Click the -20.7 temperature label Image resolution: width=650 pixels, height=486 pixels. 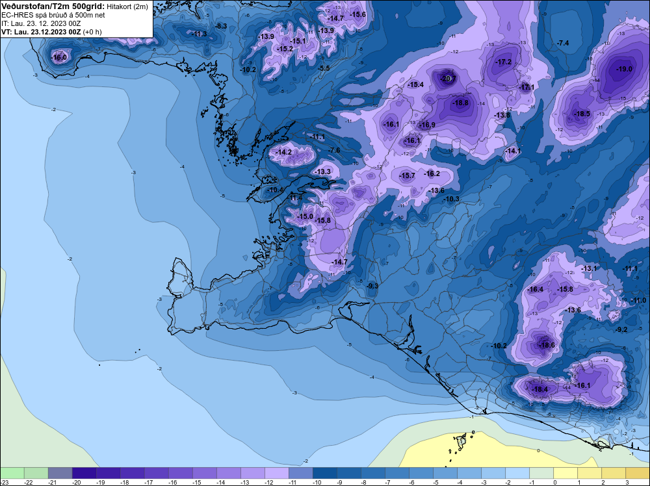(x=448, y=79)
